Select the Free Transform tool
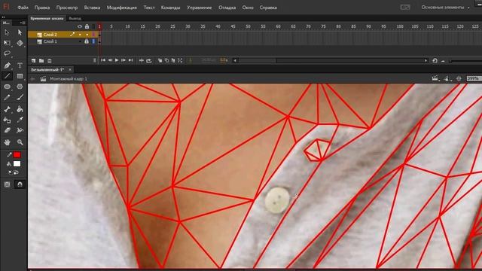482x271 pixels. [7, 43]
